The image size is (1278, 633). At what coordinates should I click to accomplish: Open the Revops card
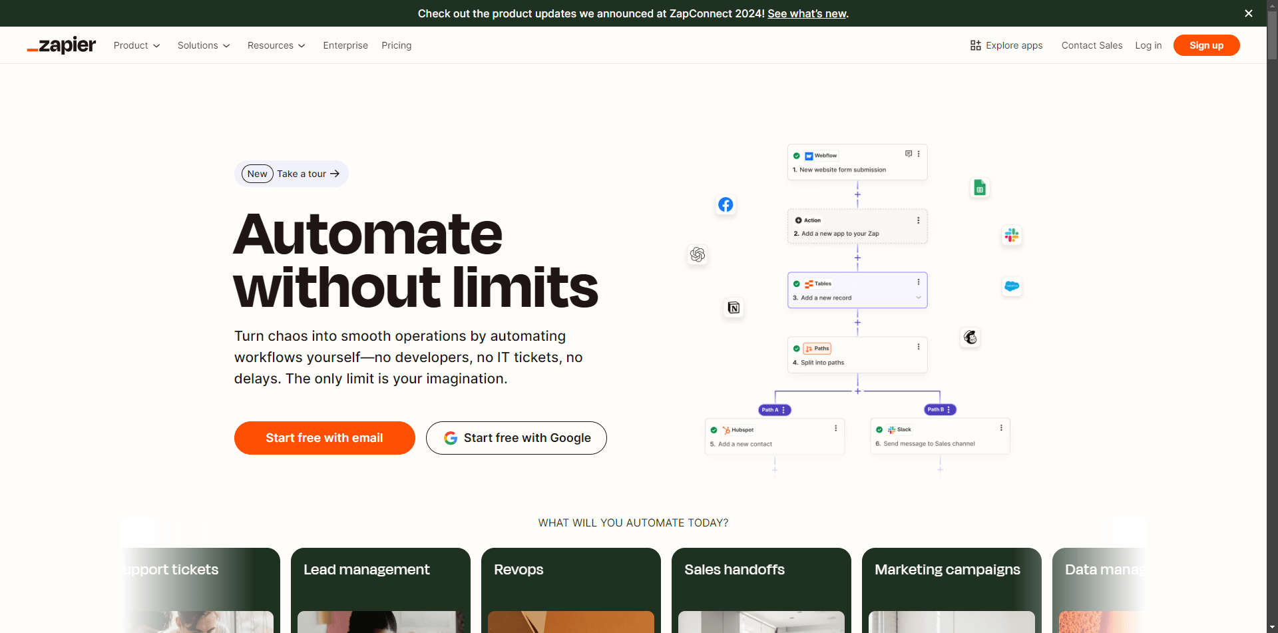click(x=571, y=590)
